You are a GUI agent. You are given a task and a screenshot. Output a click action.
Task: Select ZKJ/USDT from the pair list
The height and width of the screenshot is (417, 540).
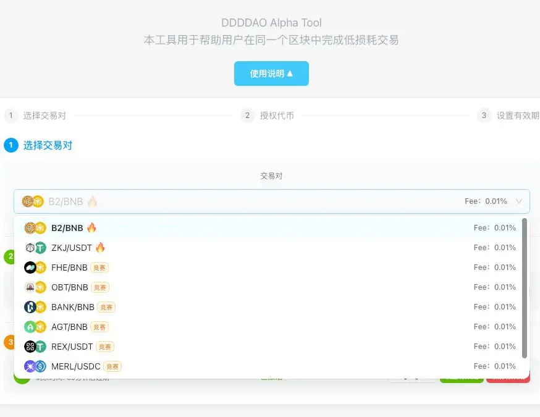click(x=268, y=248)
